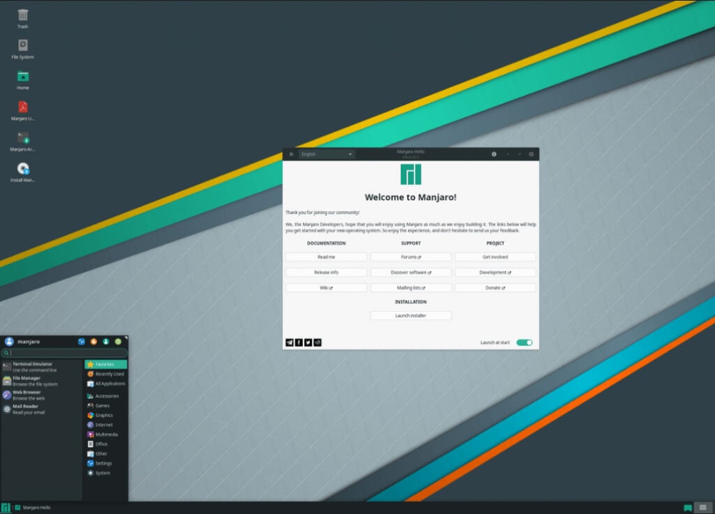Open the Trash desktop icon
The width and height of the screenshot is (715, 514).
click(23, 18)
